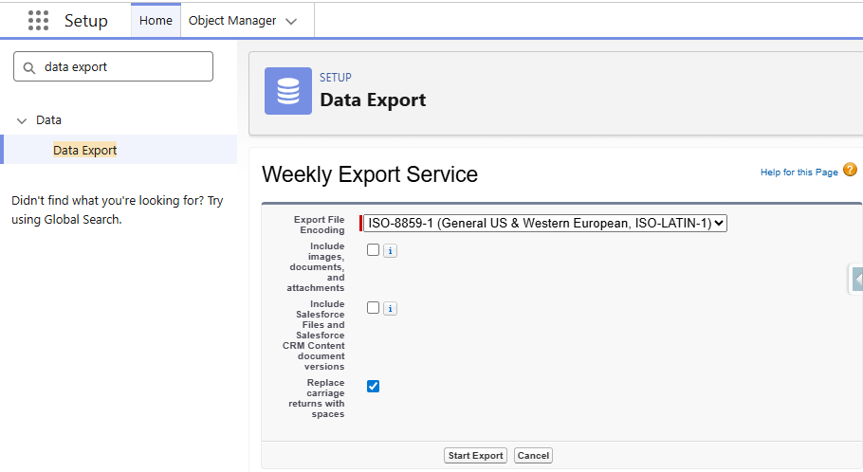Click the Didn't find what you're looking for text
This screenshot has height=472, width=863.
tap(118, 209)
